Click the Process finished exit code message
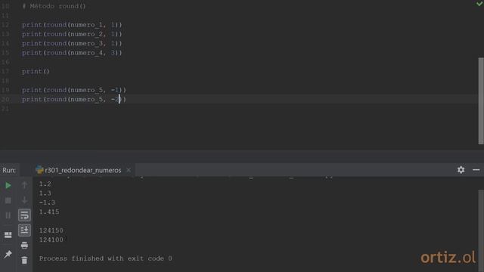 pyautogui.click(x=106, y=258)
